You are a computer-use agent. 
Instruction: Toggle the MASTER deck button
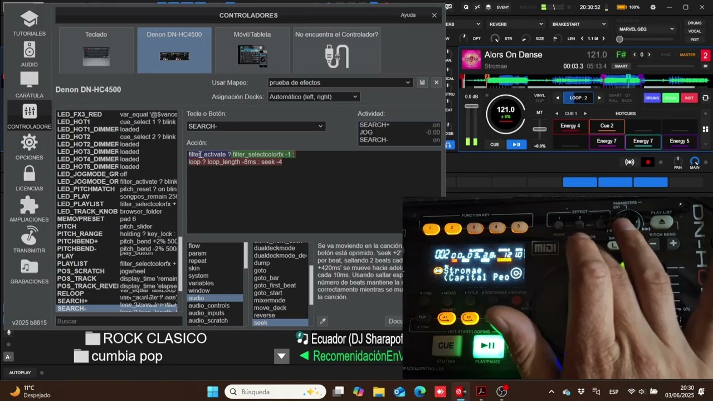[687, 55]
